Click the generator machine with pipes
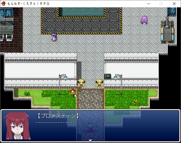The height and width of the screenshot is (143, 181). [167, 30]
